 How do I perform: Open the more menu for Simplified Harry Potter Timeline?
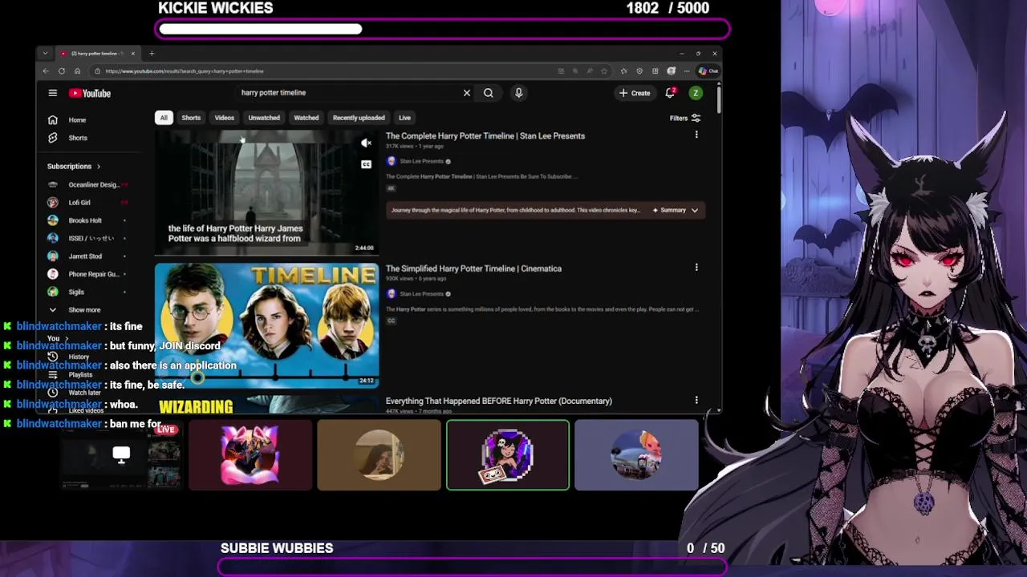coord(696,268)
